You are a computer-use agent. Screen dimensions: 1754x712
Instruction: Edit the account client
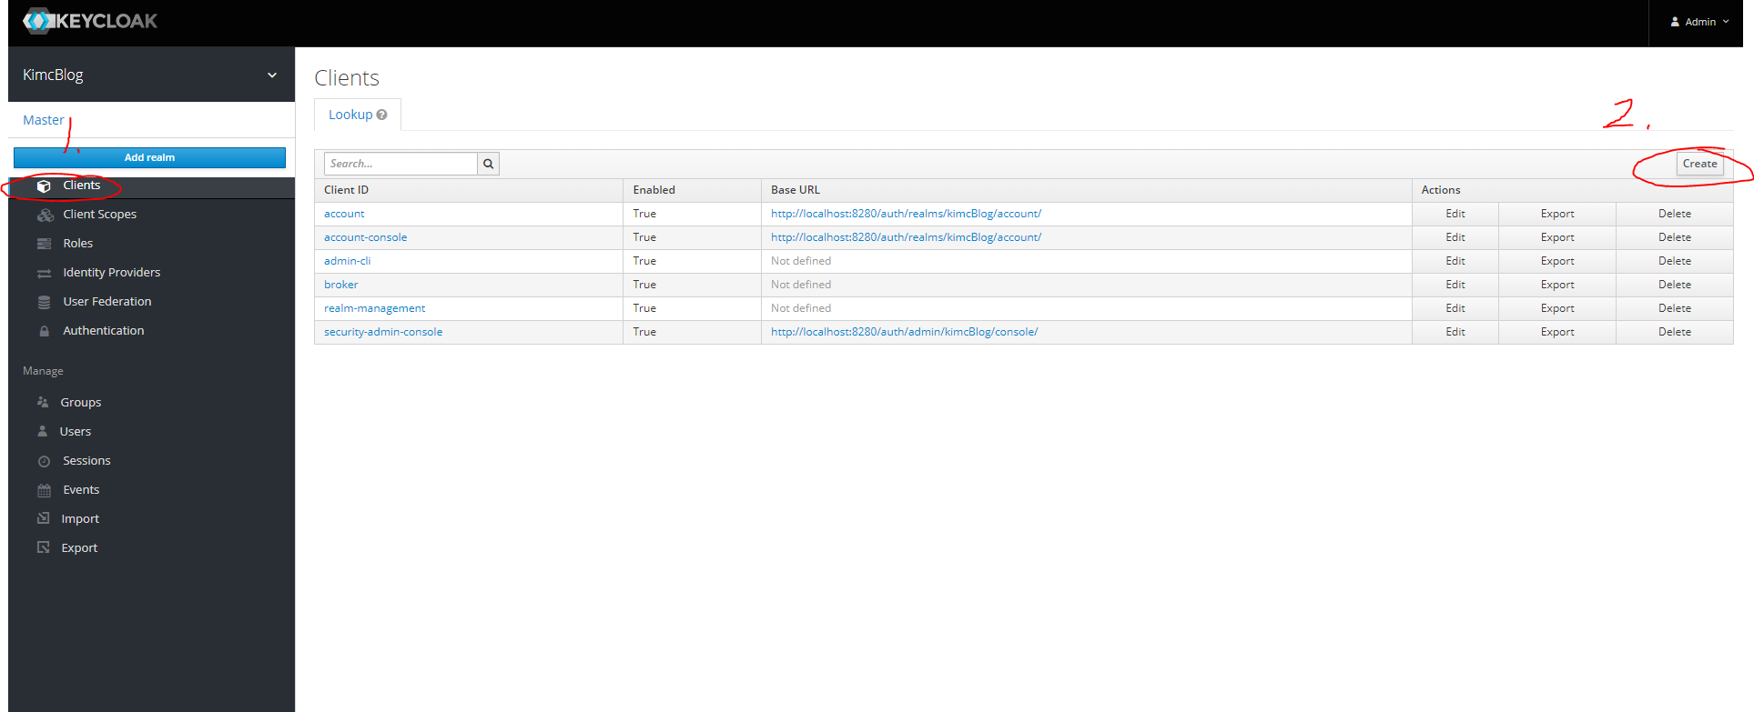[x=1455, y=214]
